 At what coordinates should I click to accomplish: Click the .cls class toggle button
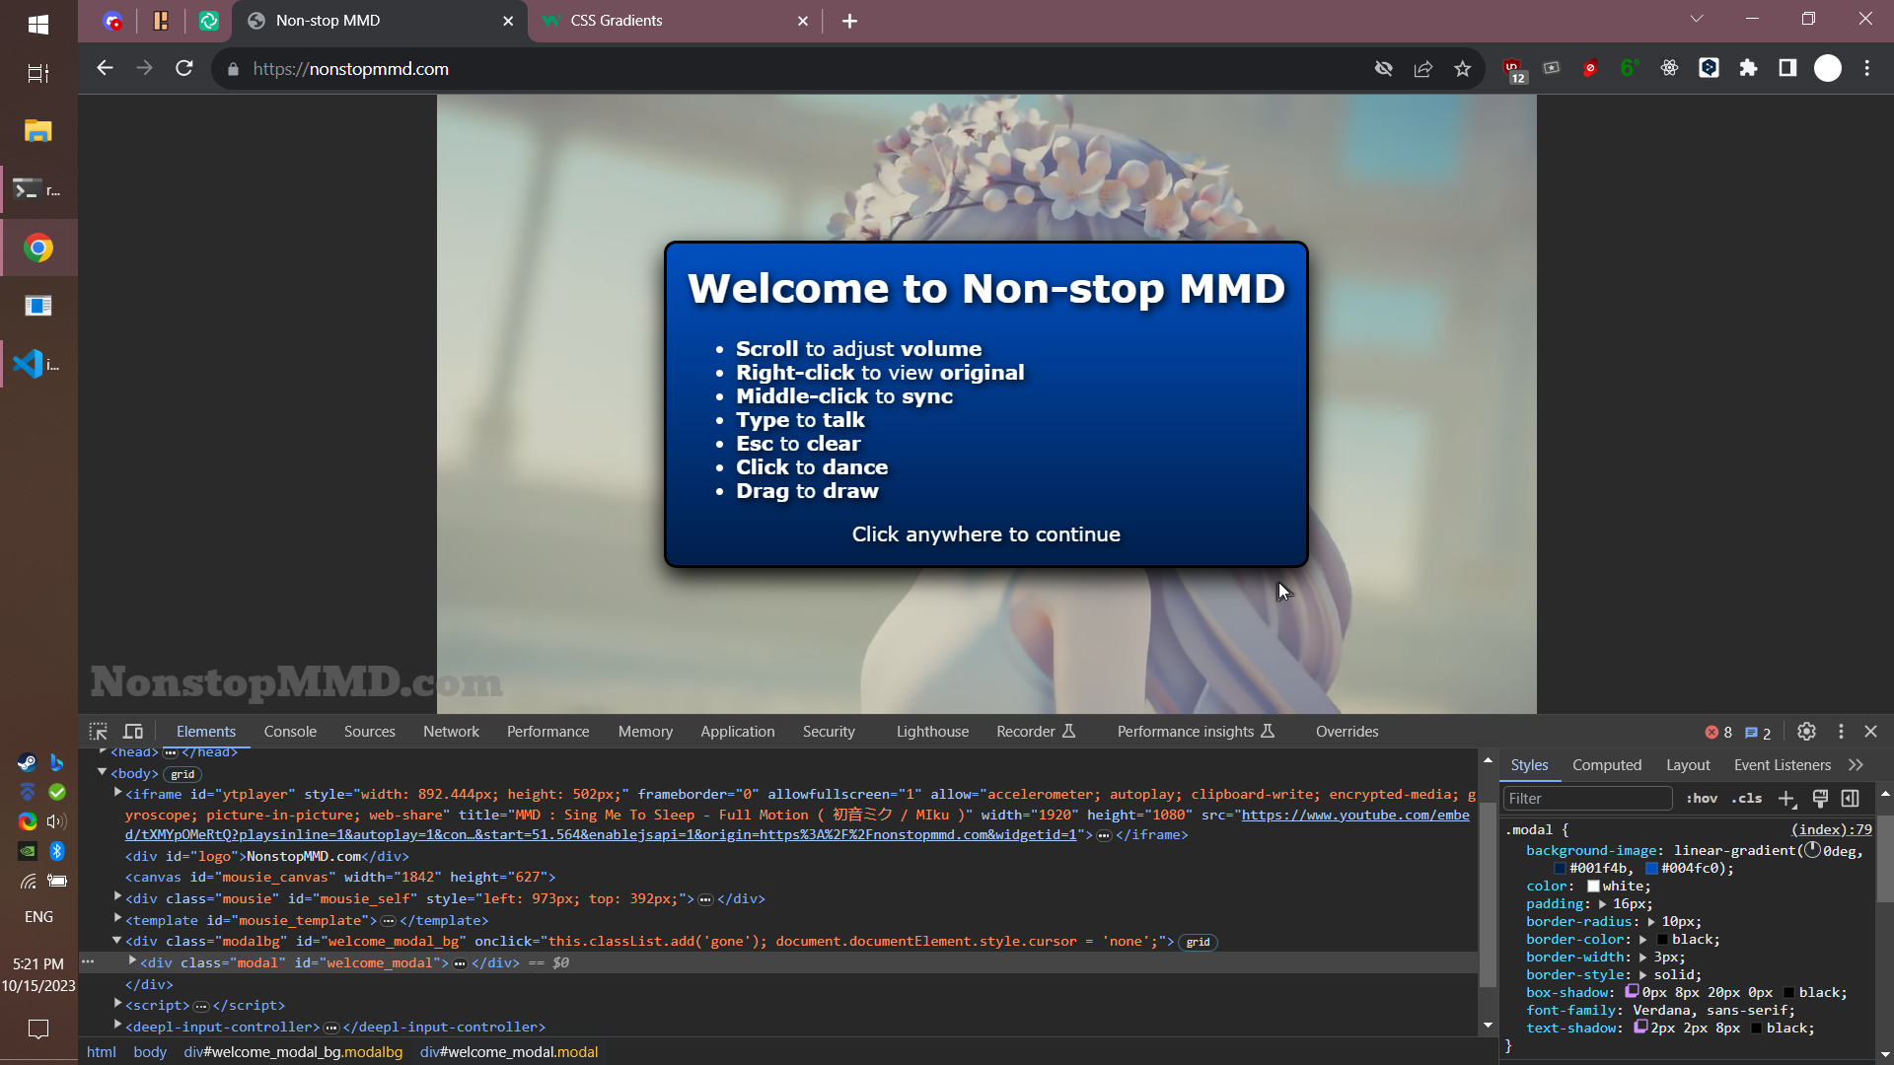pos(1746,799)
